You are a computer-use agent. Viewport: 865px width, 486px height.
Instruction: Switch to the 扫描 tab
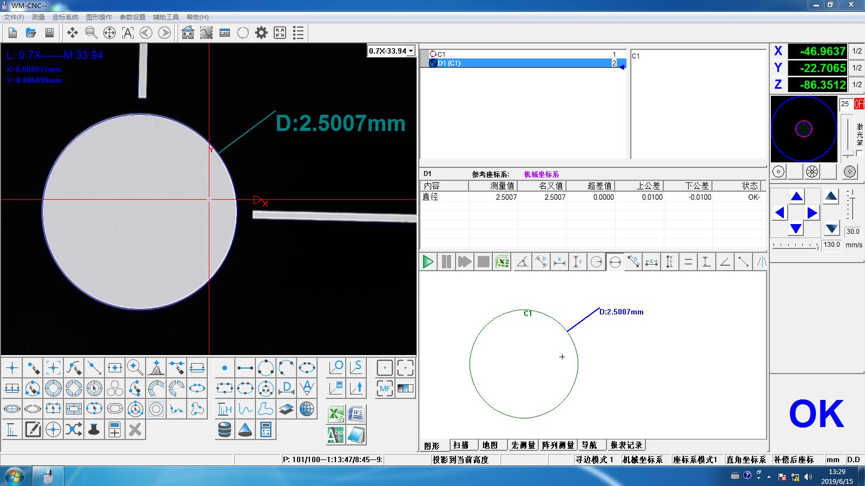(461, 445)
